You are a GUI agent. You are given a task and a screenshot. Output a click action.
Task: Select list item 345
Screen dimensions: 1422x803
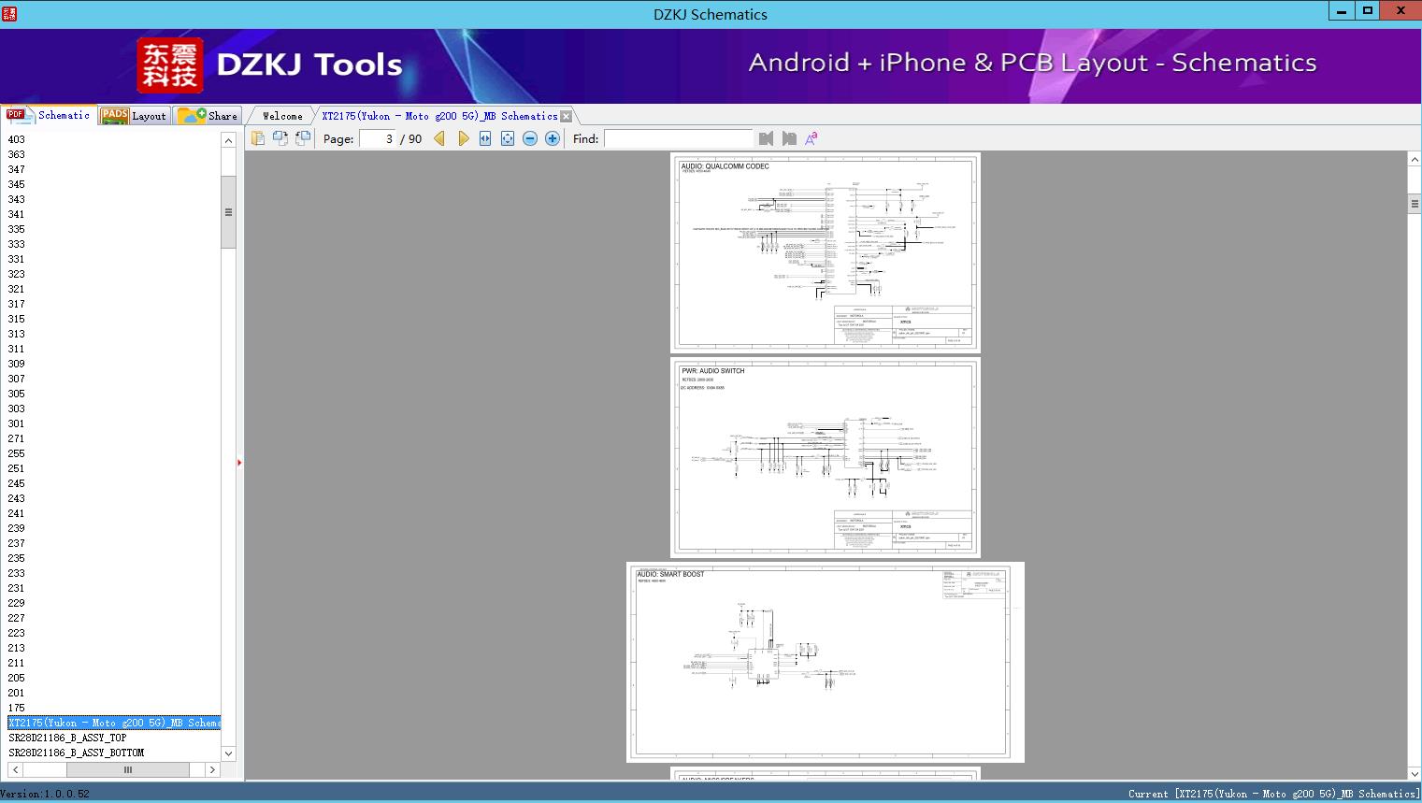click(17, 184)
